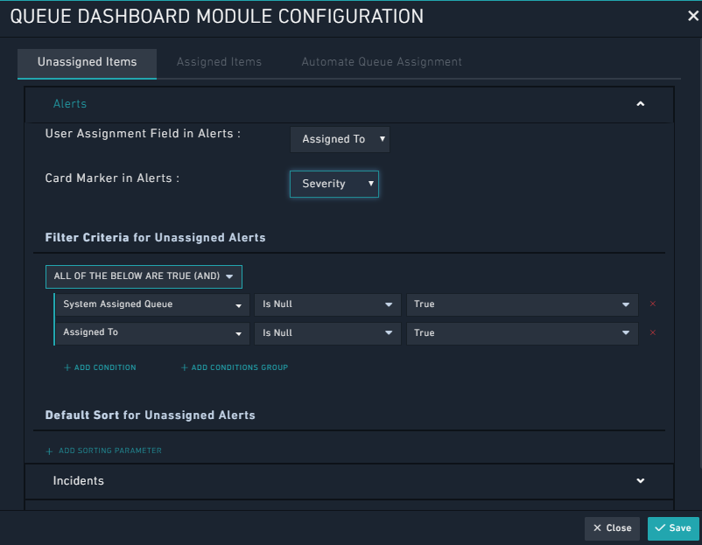Add a conditions group

tap(235, 367)
